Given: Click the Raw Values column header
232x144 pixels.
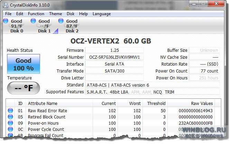Looking at the screenshot, I should (191, 103).
